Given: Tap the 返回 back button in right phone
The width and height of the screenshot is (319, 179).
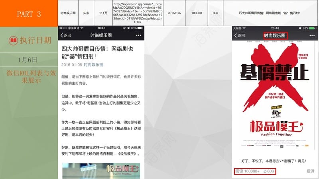Looking at the screenshot, I should [x=240, y=35].
